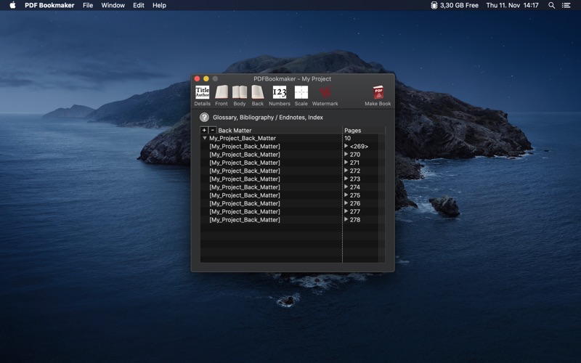
Task: Add a back matter item with plus button
Action: click(204, 130)
